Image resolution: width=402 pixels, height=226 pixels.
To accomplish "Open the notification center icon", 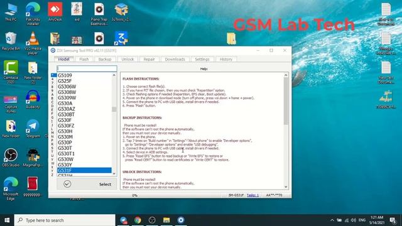I will tap(393, 220).
